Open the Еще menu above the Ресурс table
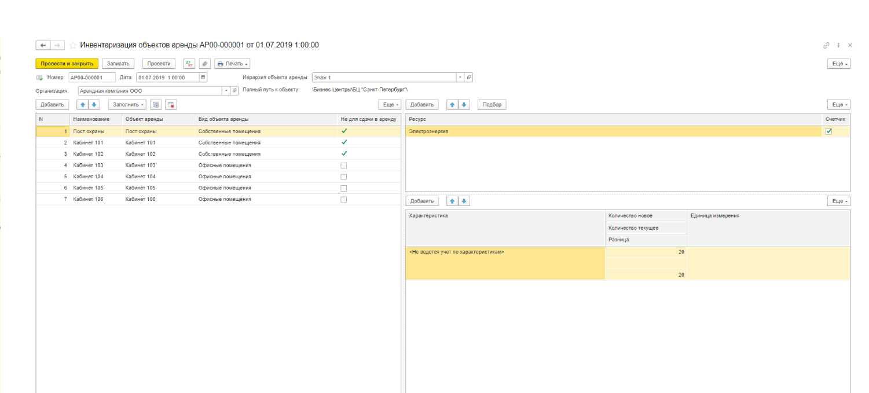This screenshot has width=869, height=393. tap(838, 105)
